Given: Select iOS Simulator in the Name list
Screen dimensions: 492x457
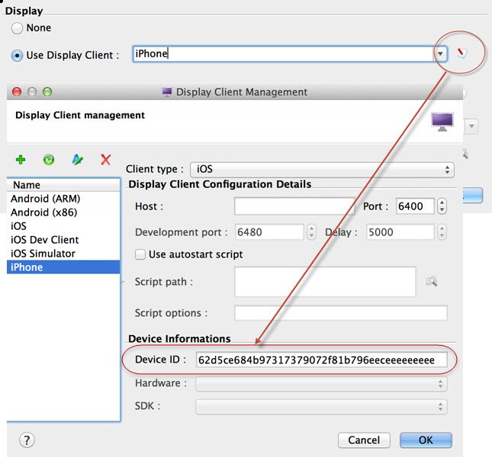Looking at the screenshot, I should 43,254.
